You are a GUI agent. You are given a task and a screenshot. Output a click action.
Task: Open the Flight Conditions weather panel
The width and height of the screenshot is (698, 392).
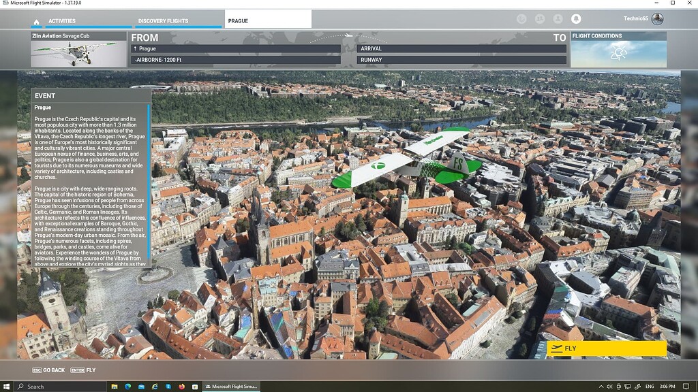pos(619,49)
